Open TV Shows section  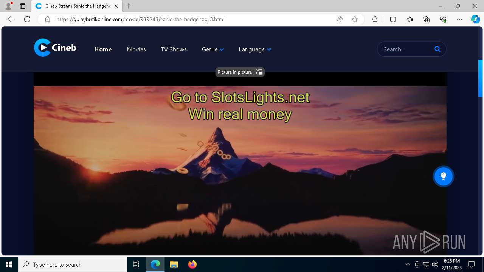174,49
